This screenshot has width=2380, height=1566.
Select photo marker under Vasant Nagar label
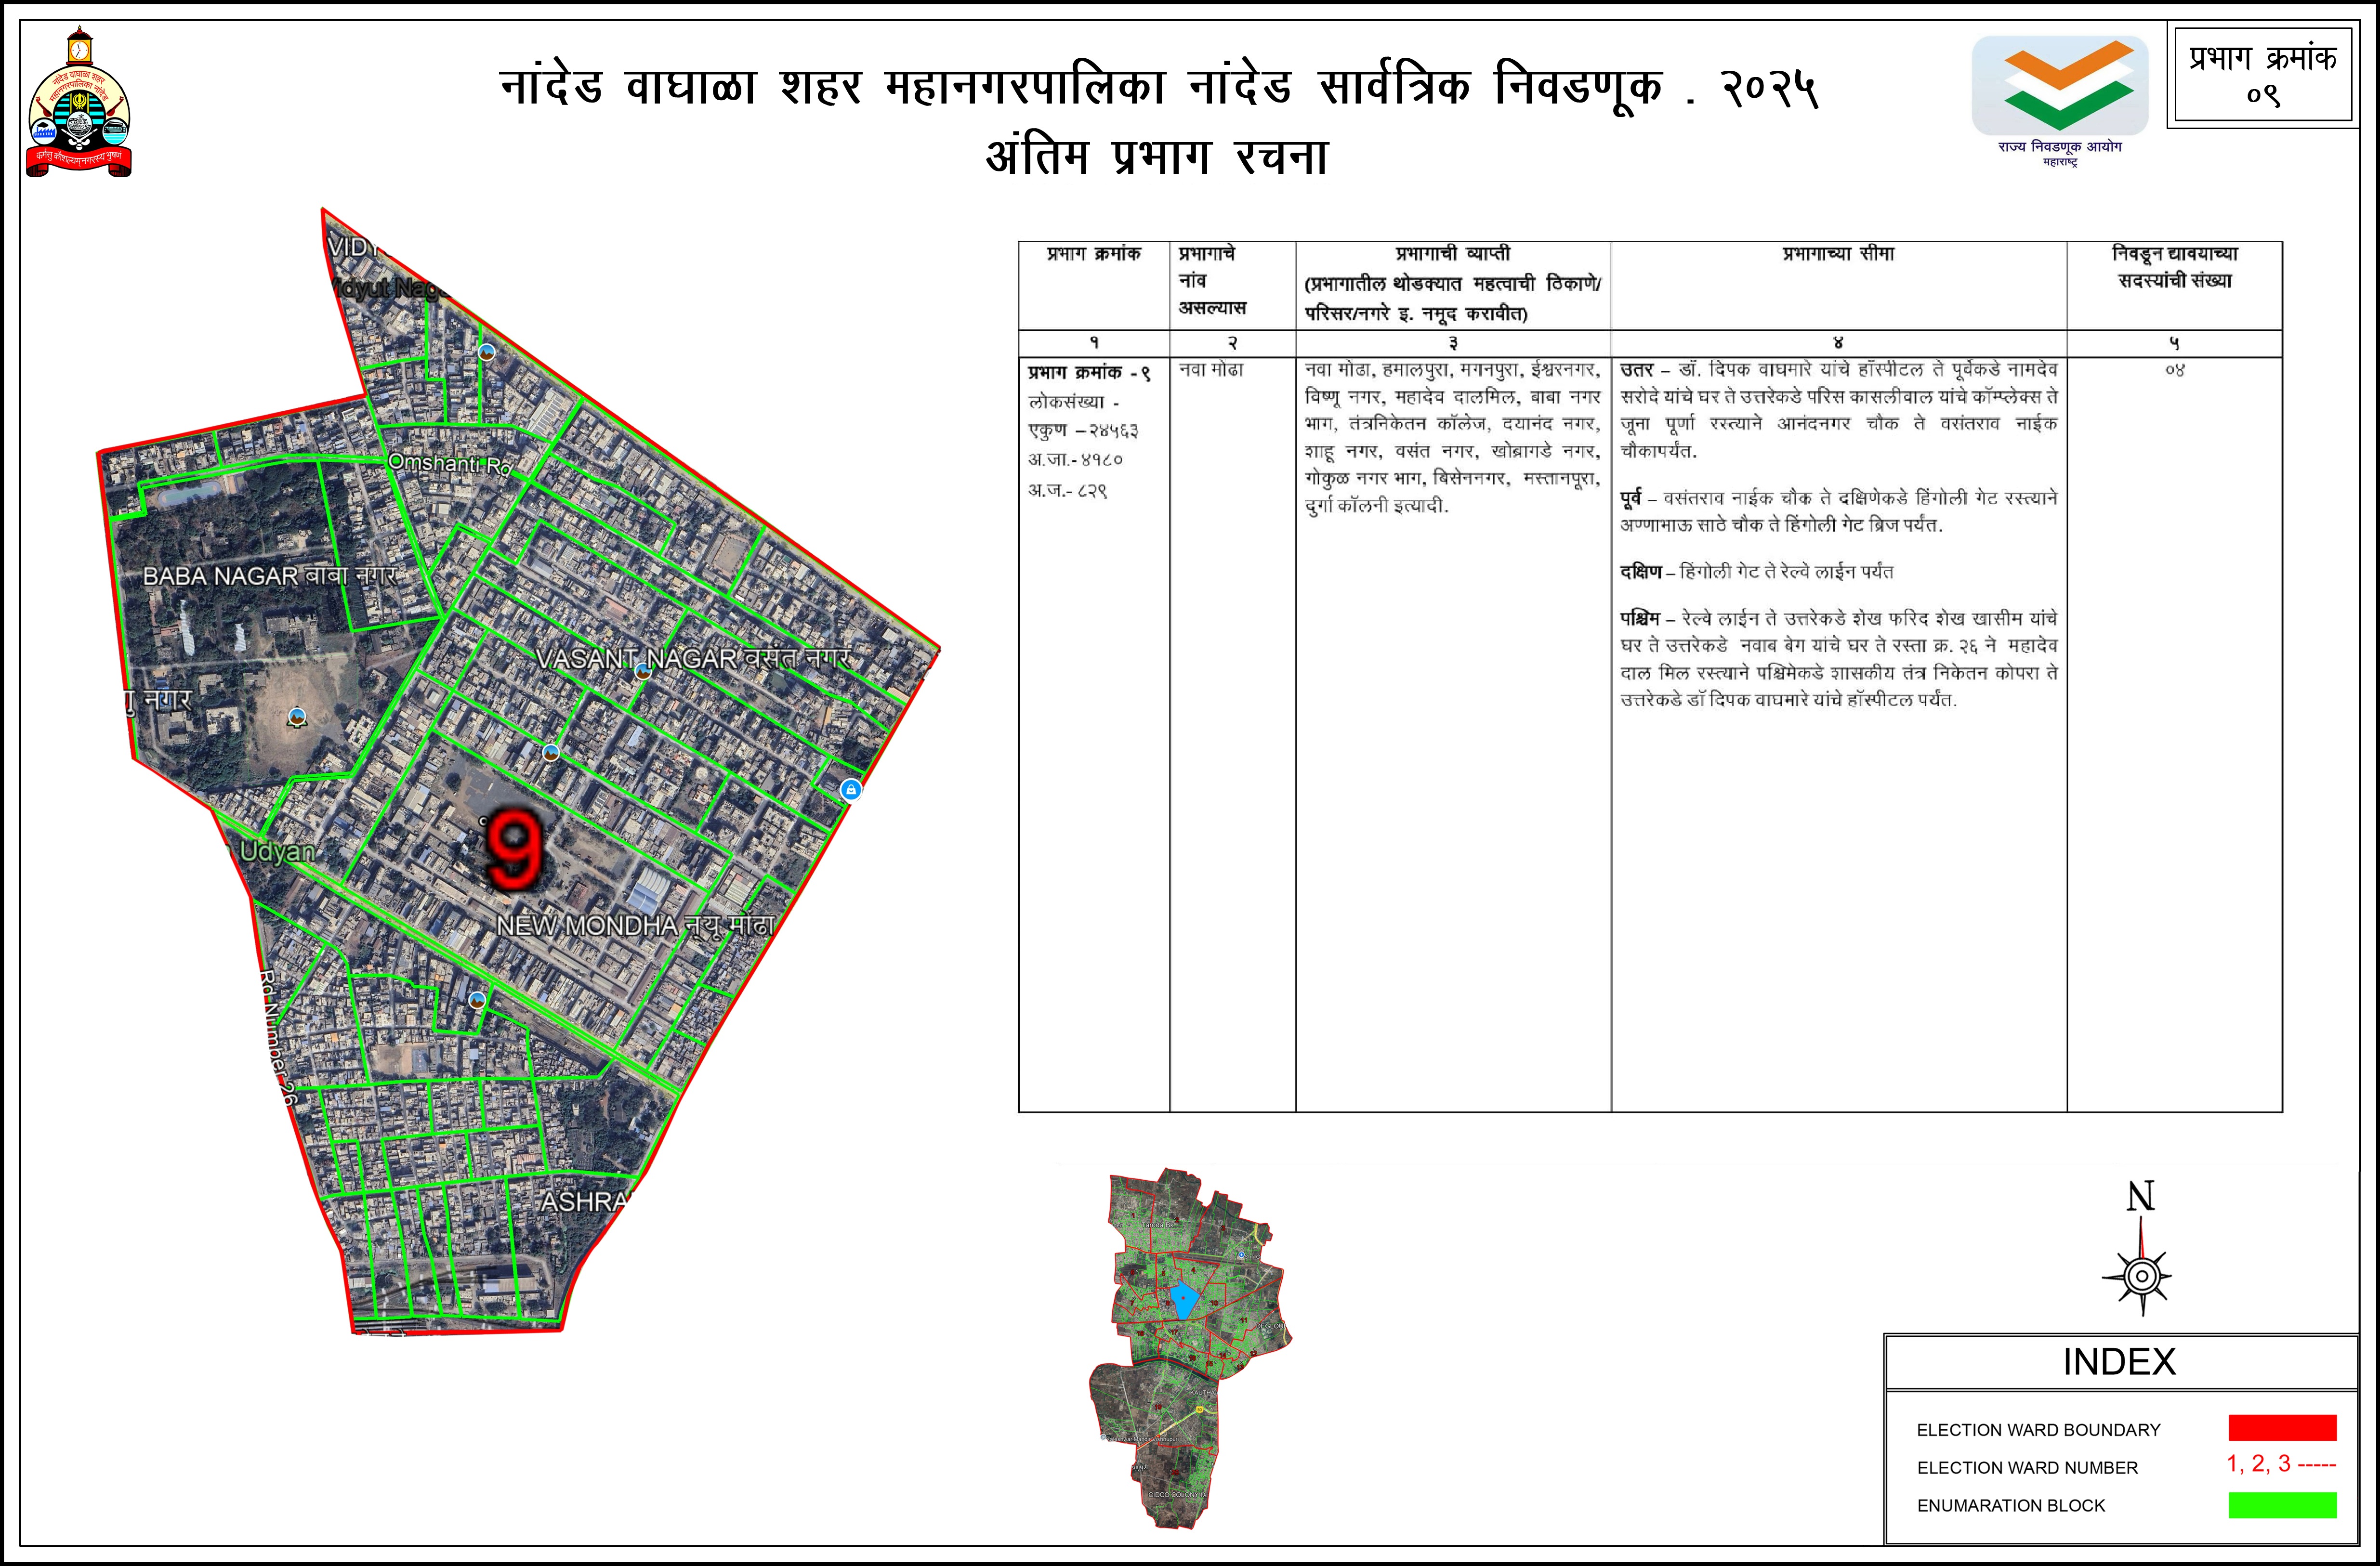644,672
